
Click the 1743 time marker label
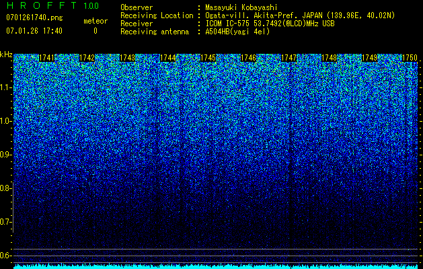127,58
